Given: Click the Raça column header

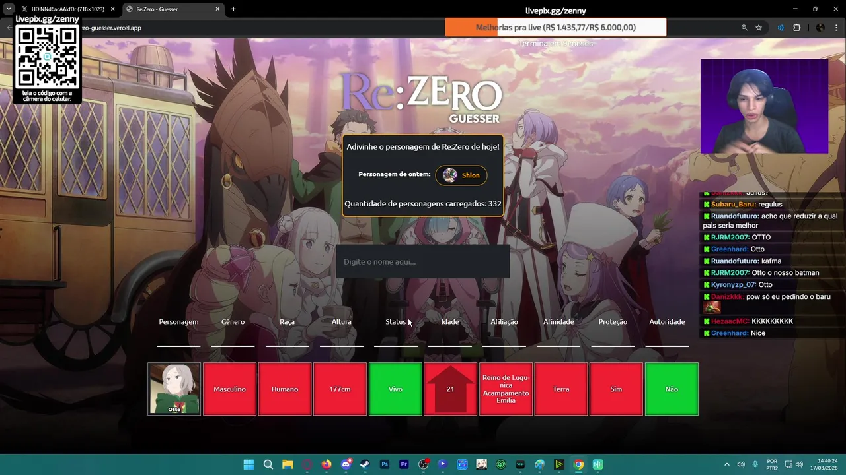Looking at the screenshot, I should (x=287, y=322).
